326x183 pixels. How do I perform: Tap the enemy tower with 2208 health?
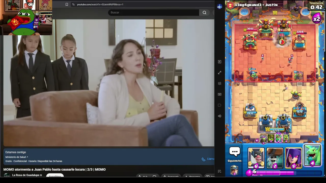pyautogui.click(x=300, y=42)
